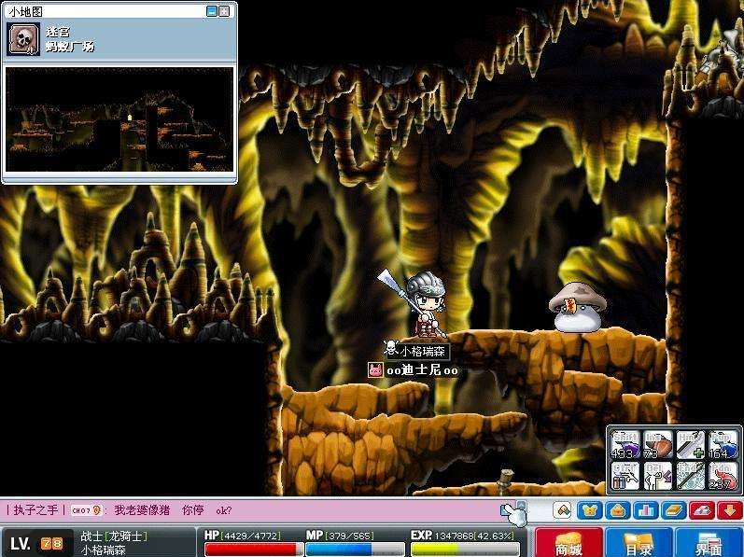Expand the chat log with up arrow
This screenshot has width=744, height=557.
pos(522,505)
